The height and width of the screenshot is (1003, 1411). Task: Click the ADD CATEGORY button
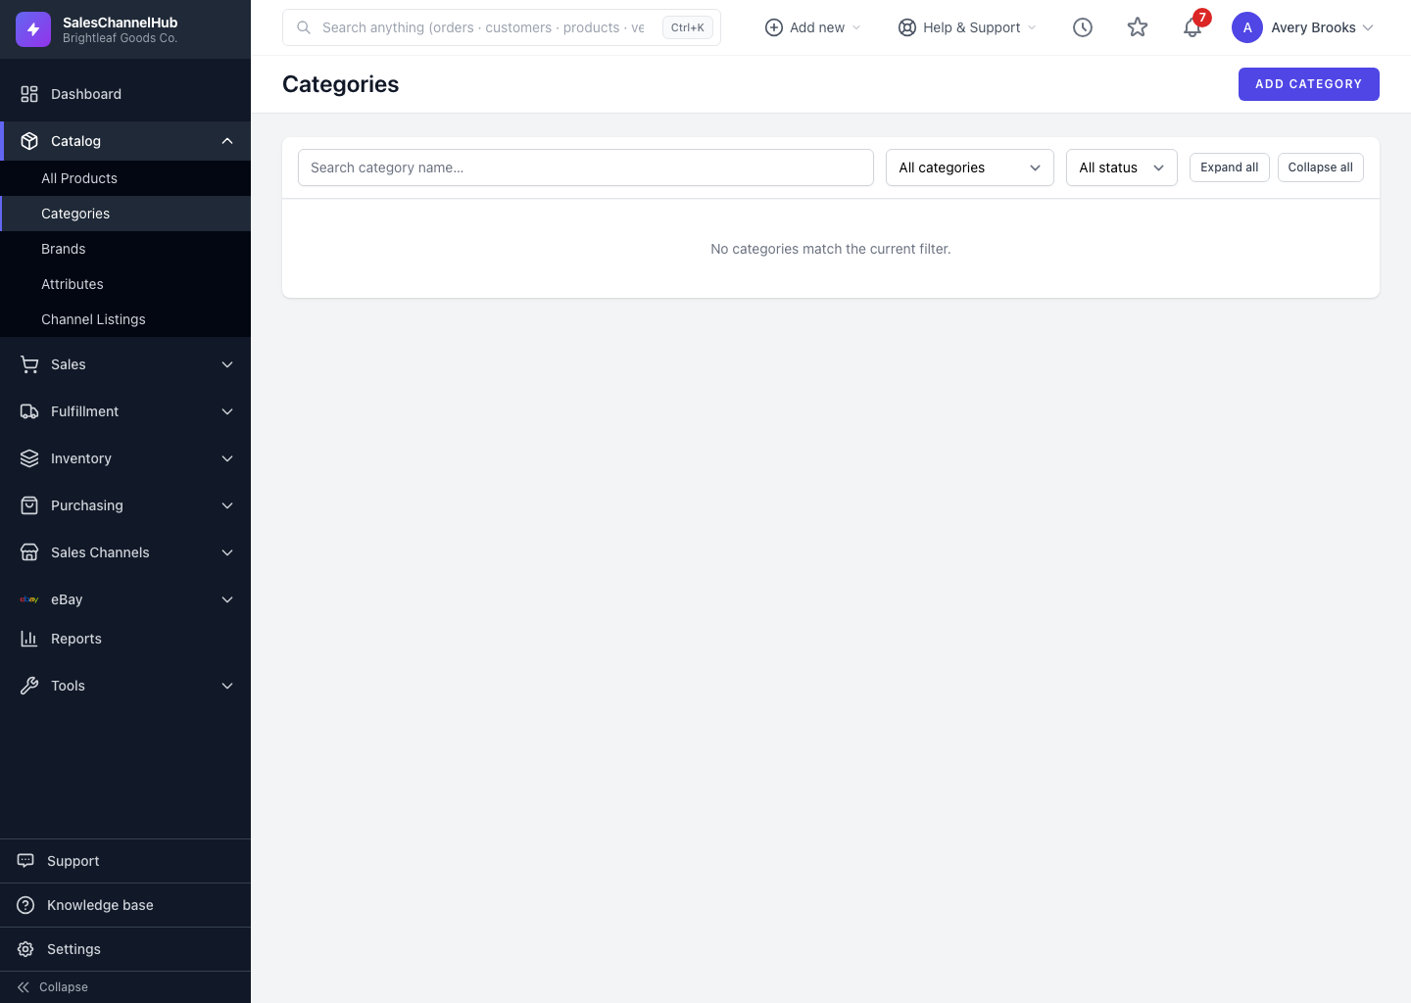click(1309, 84)
